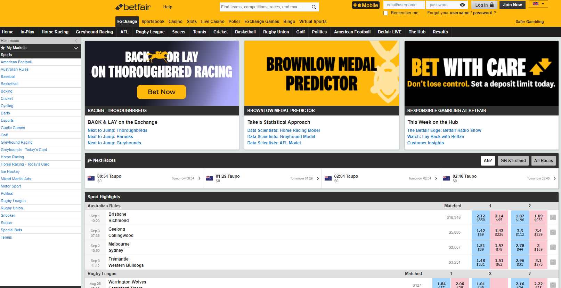
Task: Open info icon for Geelong v Collingwood
Action: [553, 232]
